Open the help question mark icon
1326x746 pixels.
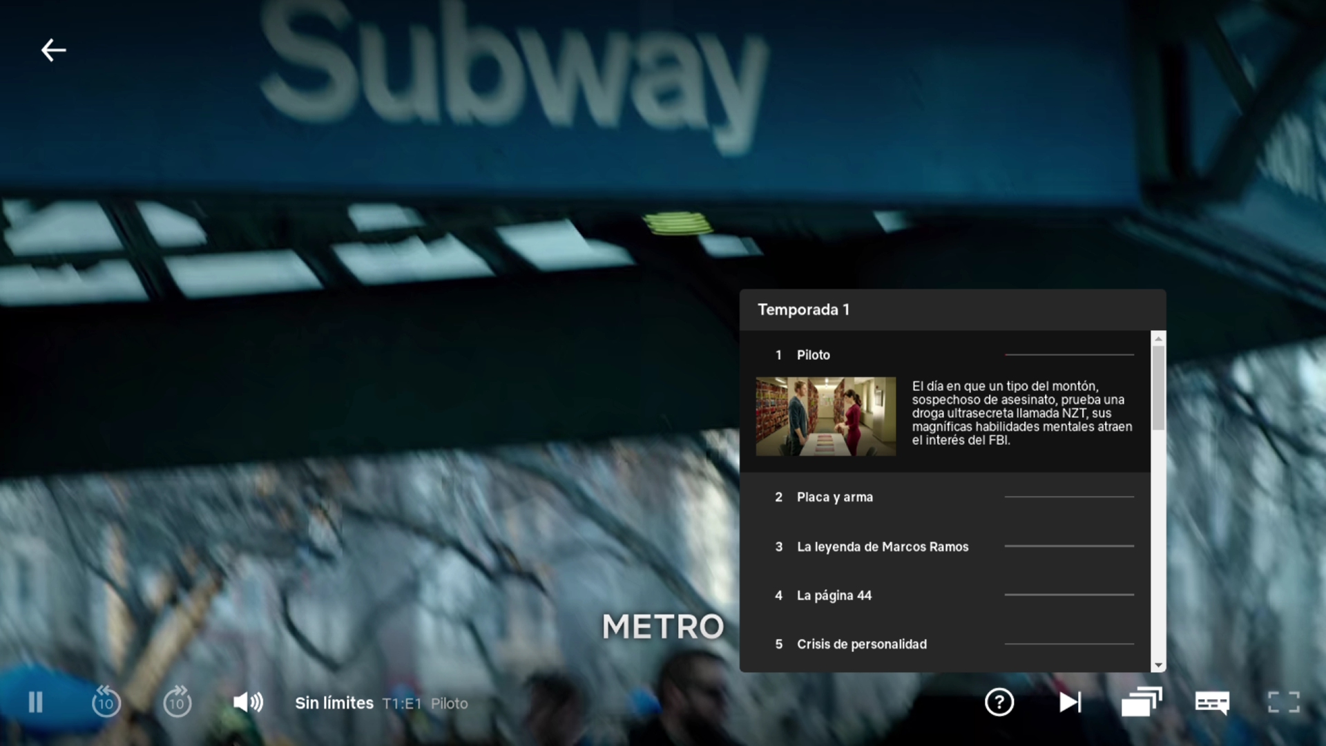(x=999, y=702)
